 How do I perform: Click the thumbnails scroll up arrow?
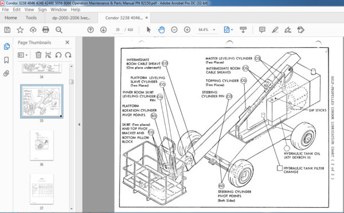click(71, 66)
